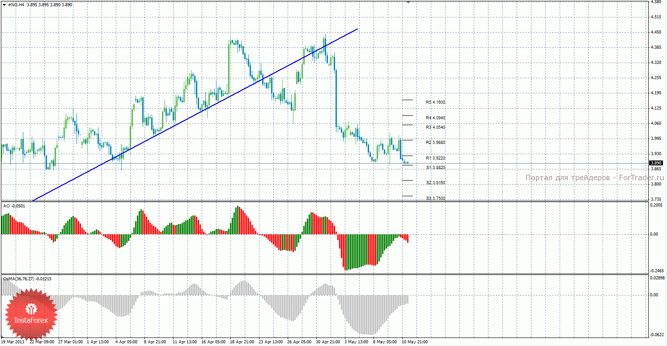The height and width of the screenshot is (346, 667).
Task: Click the 27 Mar 01:00 time label
Action: tap(71, 342)
